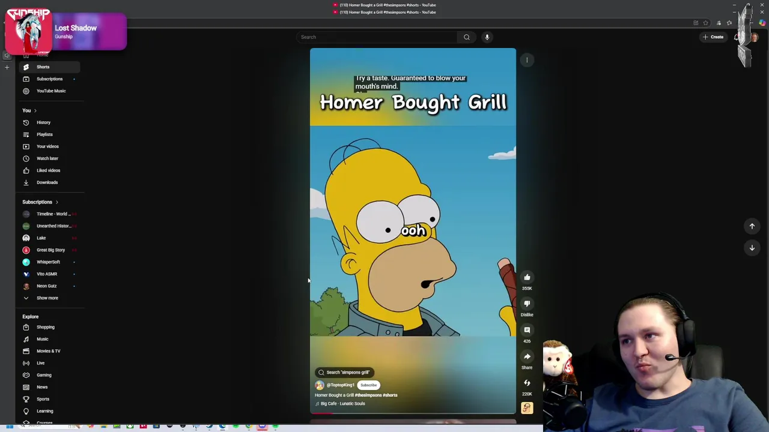
Task: Open Subscriptions in the sidebar
Action: (48, 79)
